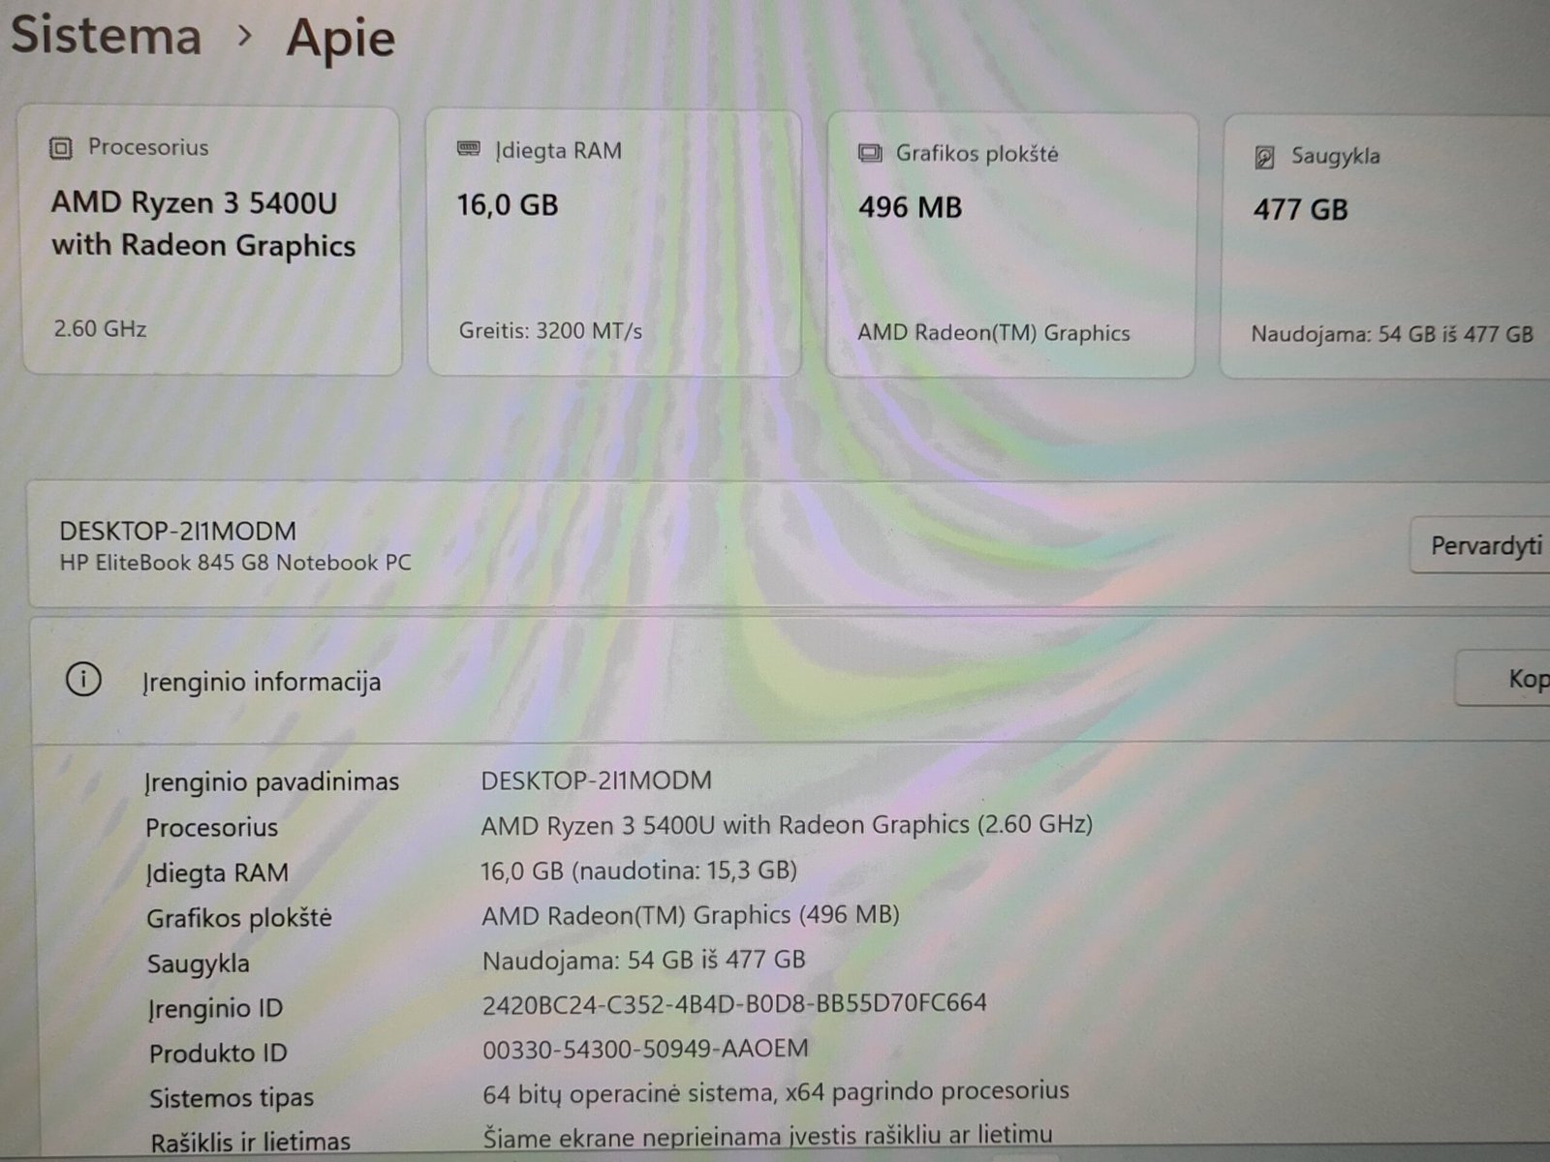This screenshot has width=1550, height=1162.
Task: Click the Grafikos plokštė display icon
Action: coord(870,153)
